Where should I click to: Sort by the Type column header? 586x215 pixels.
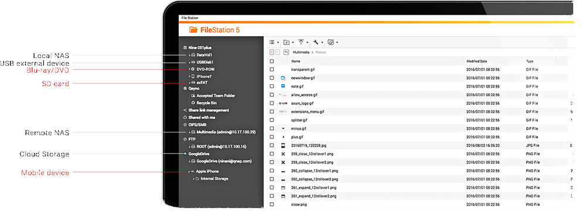pyautogui.click(x=530, y=61)
